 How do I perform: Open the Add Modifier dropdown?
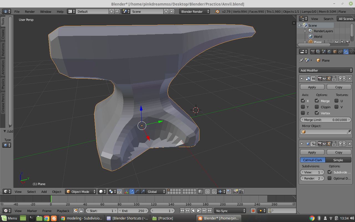(x=326, y=70)
